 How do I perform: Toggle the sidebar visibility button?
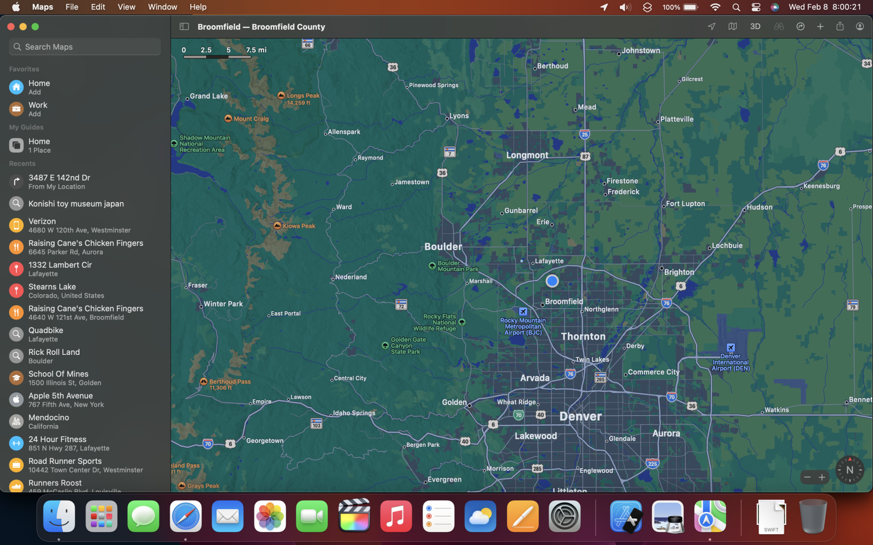coord(184,27)
